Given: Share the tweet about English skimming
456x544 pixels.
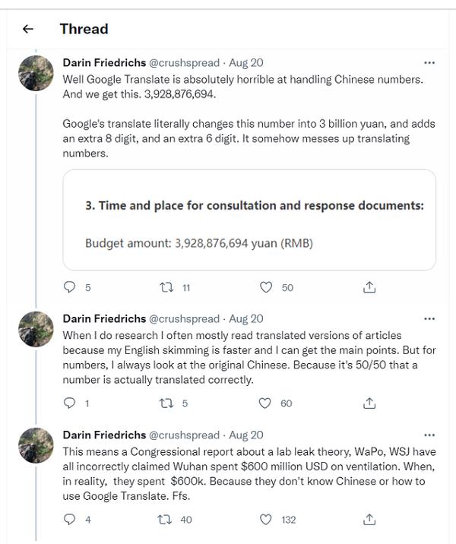Looking at the screenshot, I should (x=369, y=403).
